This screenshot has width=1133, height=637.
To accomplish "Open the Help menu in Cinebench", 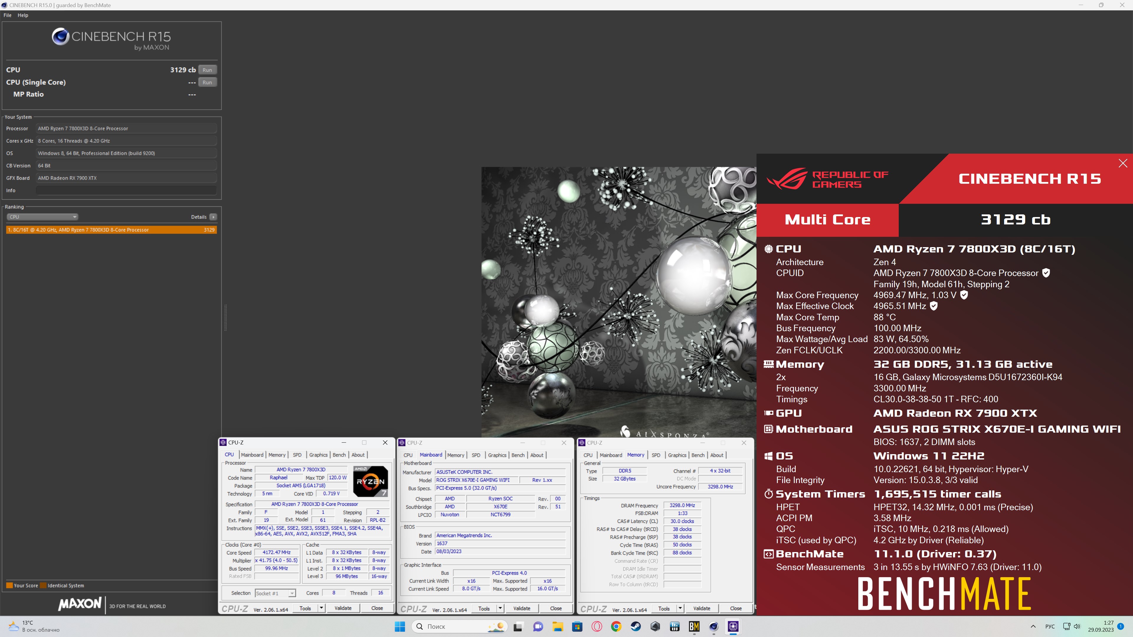I will [x=23, y=15].
